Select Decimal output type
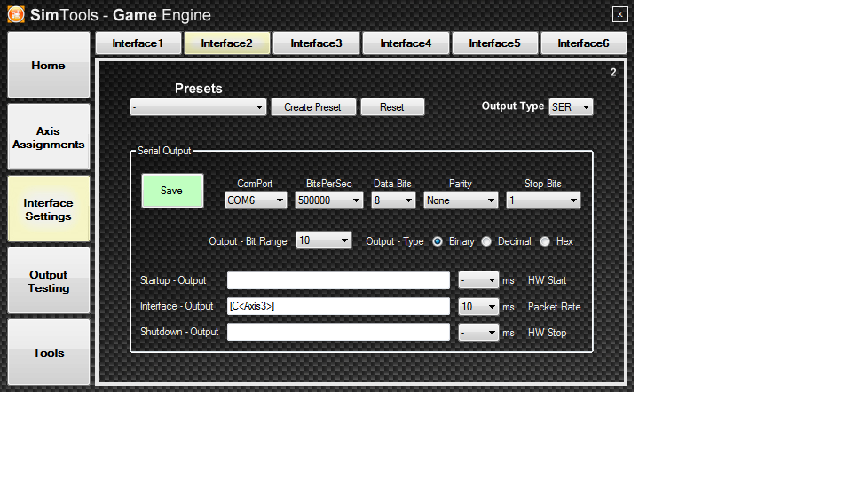852x479 pixels. (x=486, y=241)
